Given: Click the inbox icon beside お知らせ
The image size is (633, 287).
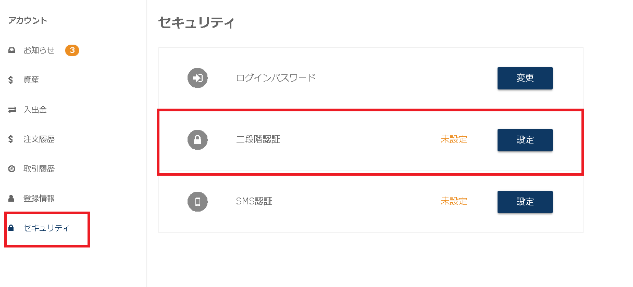Looking at the screenshot, I should 11,50.
